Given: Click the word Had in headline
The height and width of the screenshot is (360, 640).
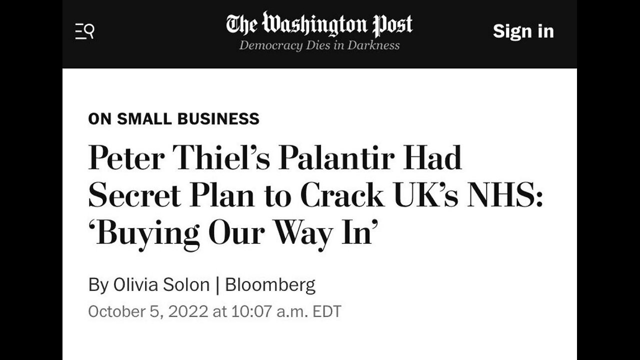Looking at the screenshot, I should point(433,158).
